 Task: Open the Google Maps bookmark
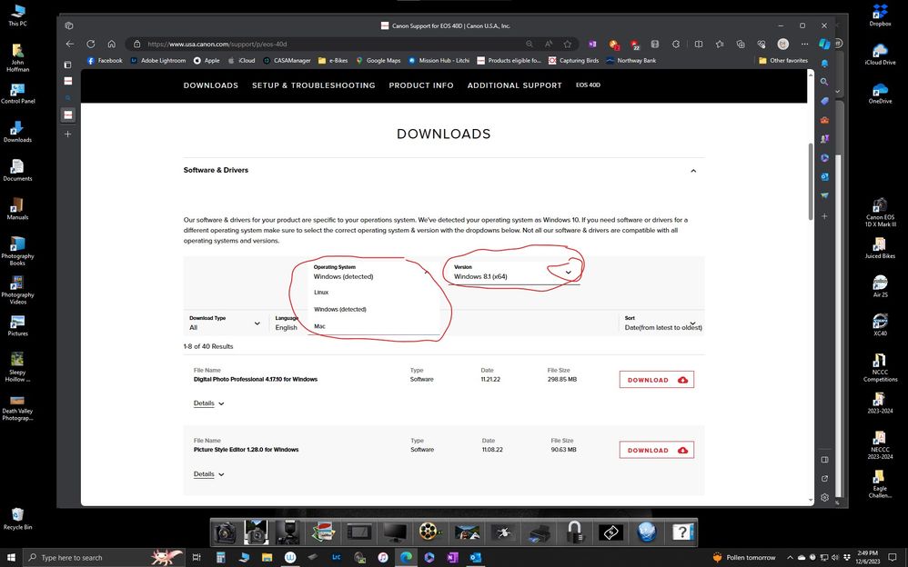378,61
